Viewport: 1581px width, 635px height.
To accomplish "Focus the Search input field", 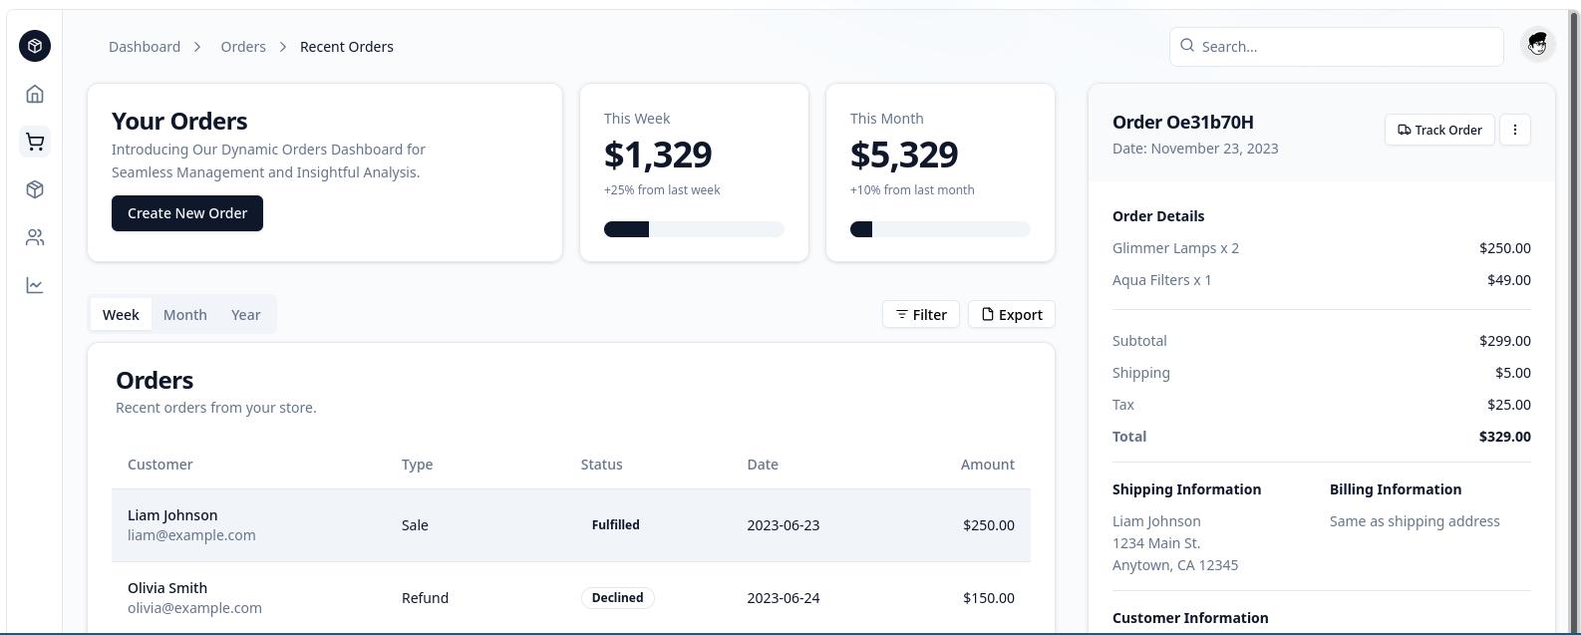I will coord(1337,47).
